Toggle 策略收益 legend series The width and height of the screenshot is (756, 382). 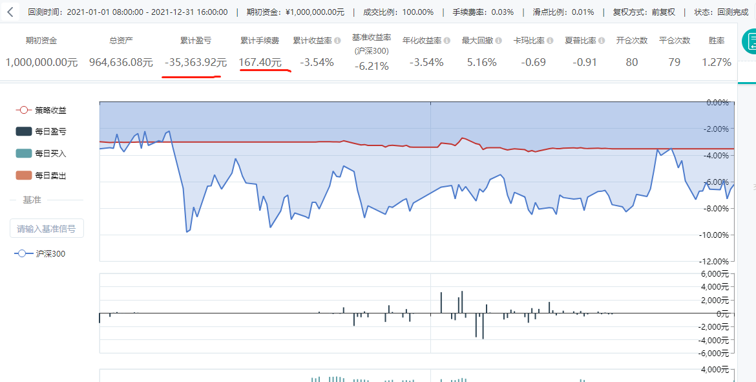[41, 111]
